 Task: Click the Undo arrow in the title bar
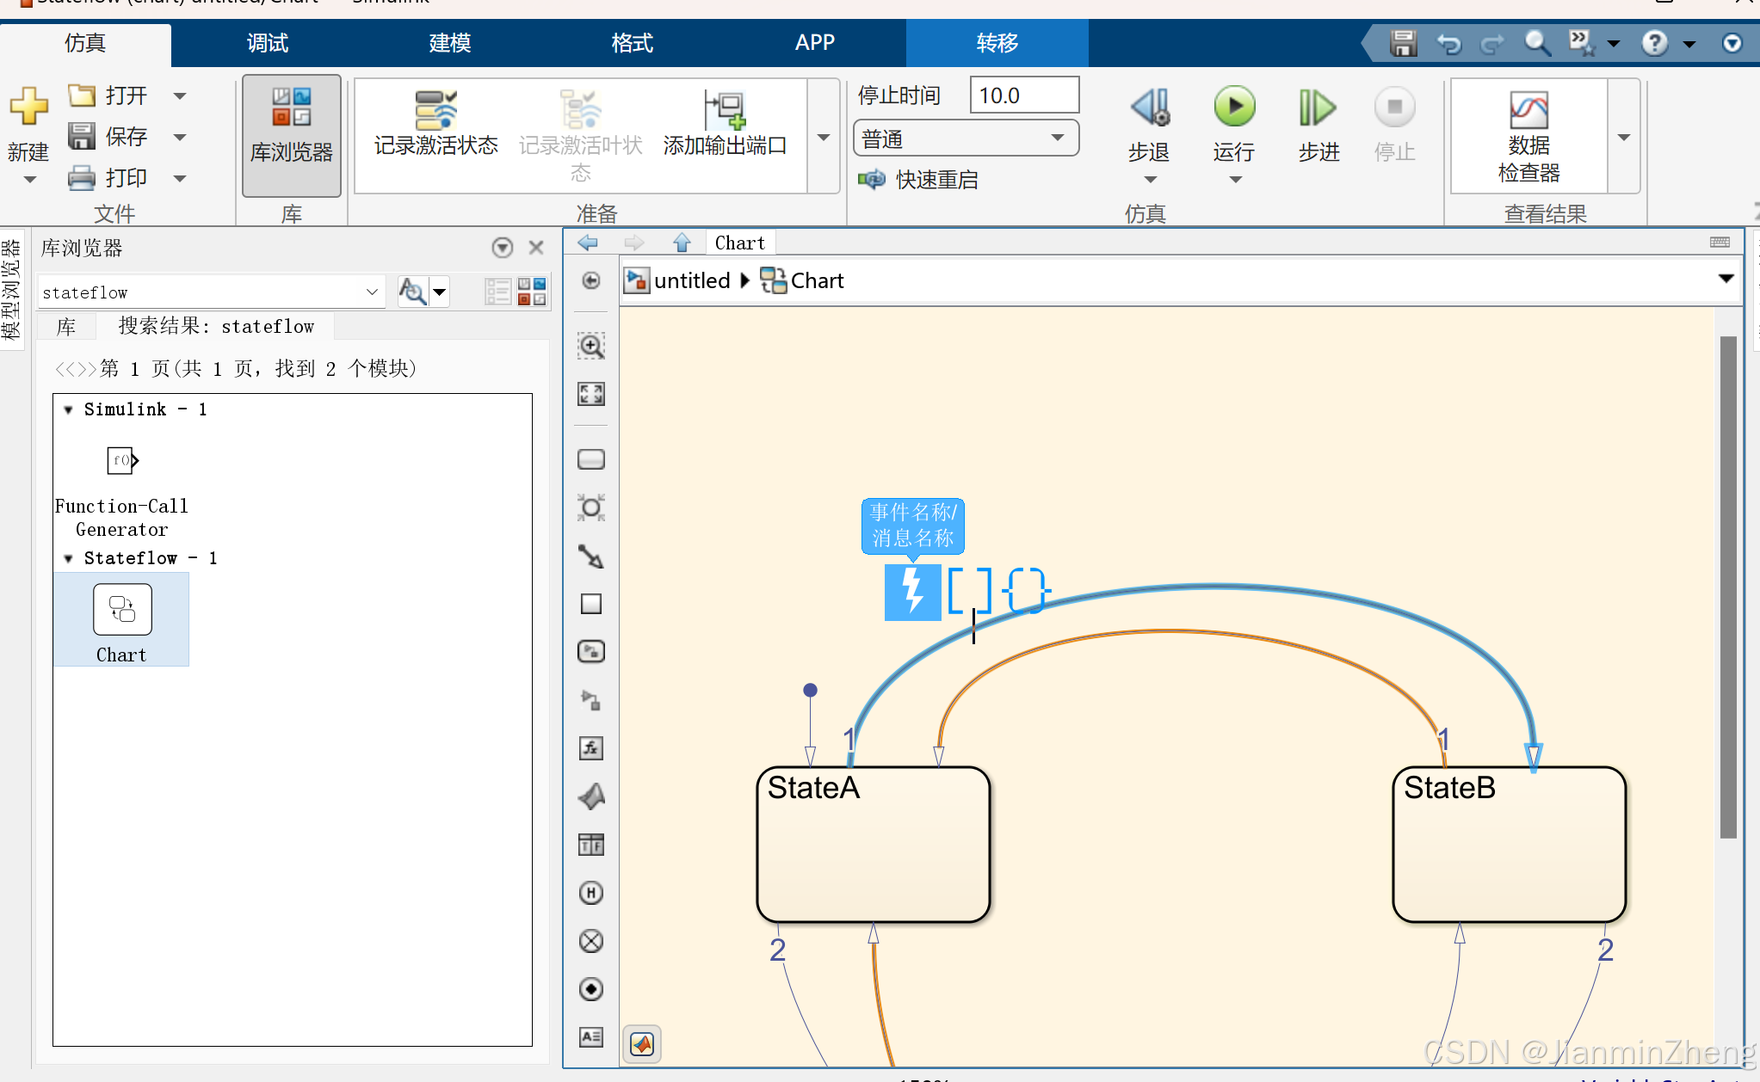point(1449,42)
